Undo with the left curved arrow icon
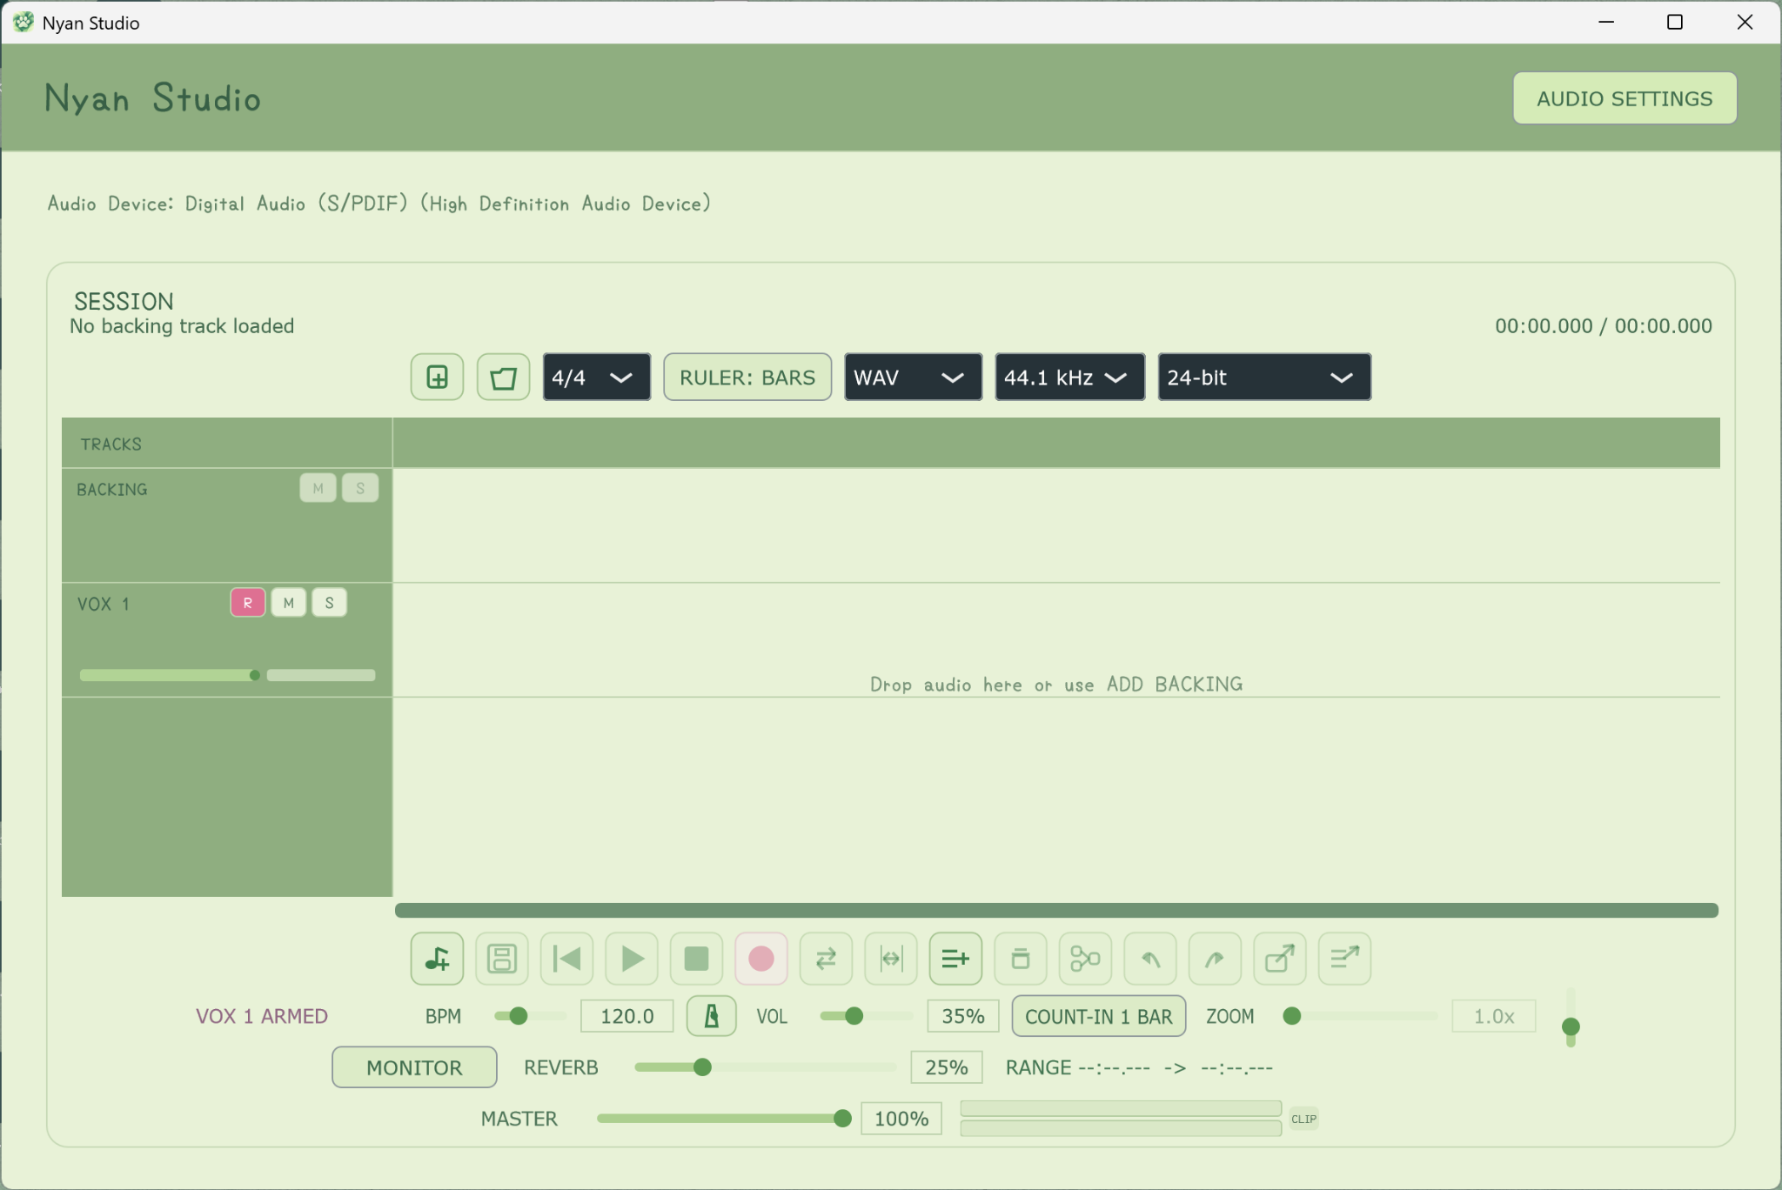 (x=1150, y=959)
